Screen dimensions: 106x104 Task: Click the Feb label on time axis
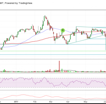point(35,101)
